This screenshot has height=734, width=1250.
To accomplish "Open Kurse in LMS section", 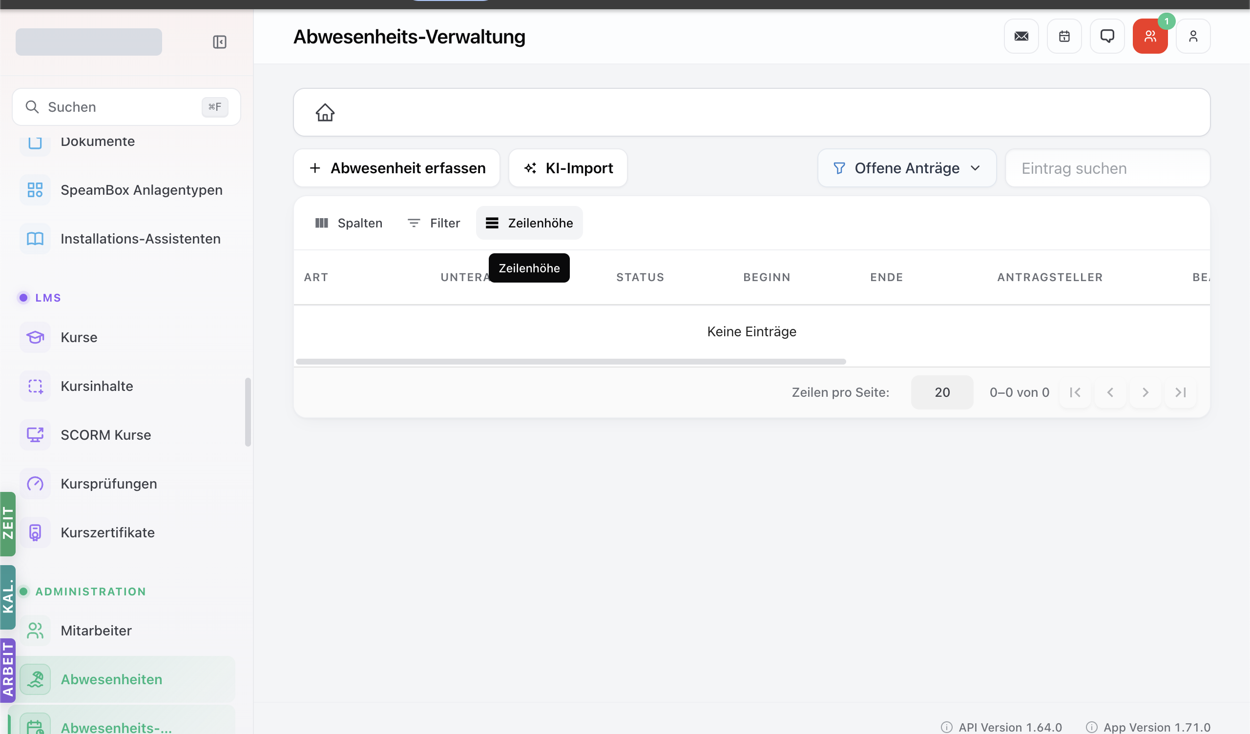I will tap(126, 337).
